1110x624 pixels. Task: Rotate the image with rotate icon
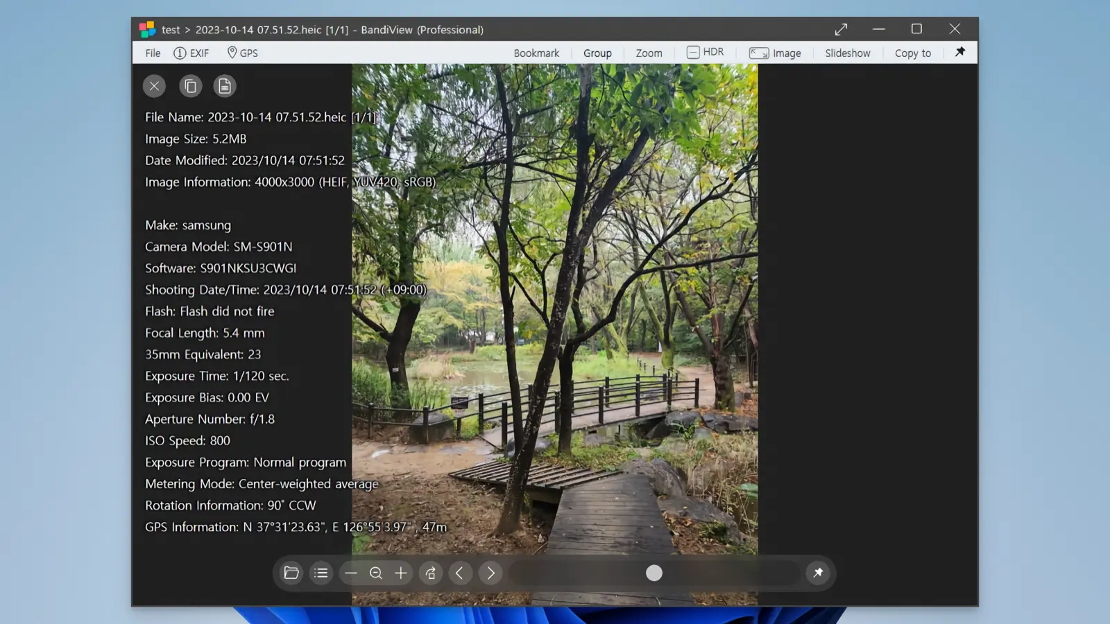(x=431, y=573)
